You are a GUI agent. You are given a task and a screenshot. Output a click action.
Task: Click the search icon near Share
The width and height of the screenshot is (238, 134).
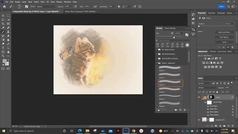(229, 7)
